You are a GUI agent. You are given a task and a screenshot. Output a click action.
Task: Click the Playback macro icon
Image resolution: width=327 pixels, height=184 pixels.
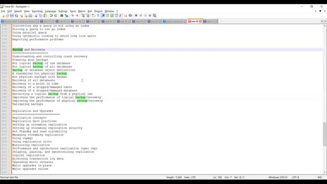tap(145, 16)
